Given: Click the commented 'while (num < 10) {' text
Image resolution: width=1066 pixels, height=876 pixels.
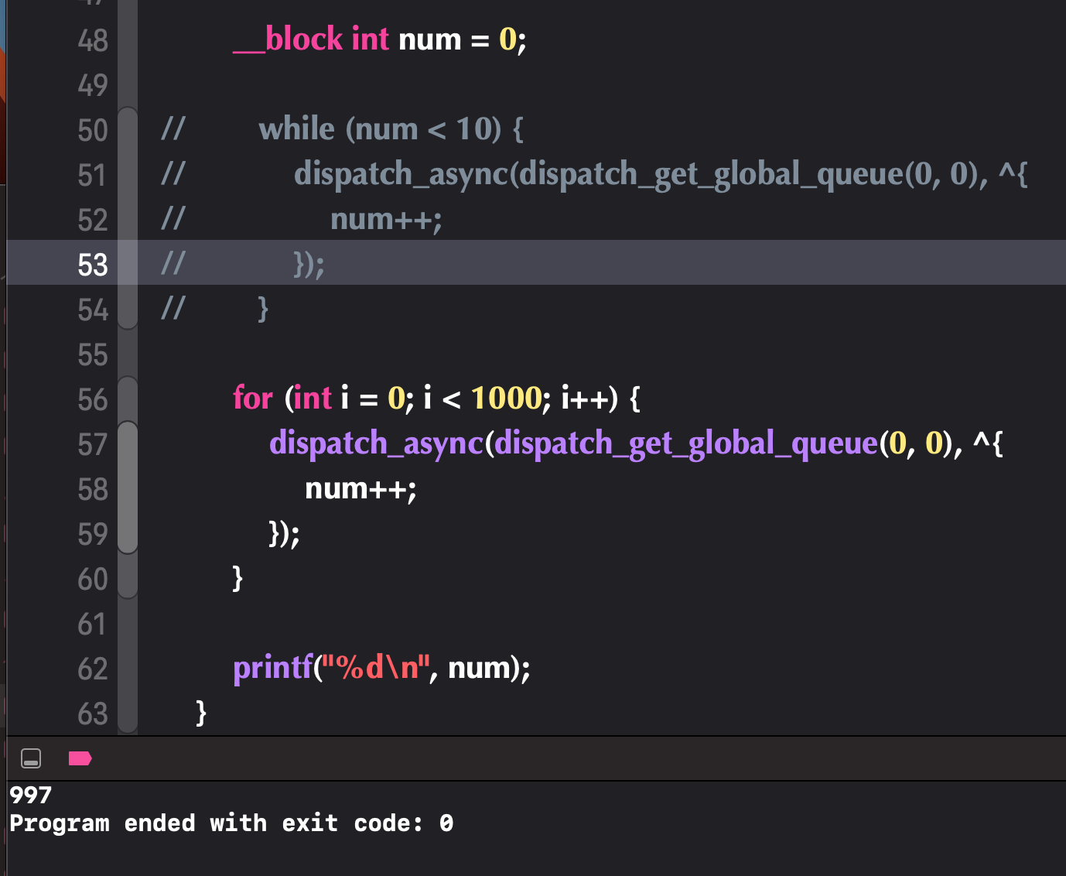Looking at the screenshot, I should (x=391, y=129).
